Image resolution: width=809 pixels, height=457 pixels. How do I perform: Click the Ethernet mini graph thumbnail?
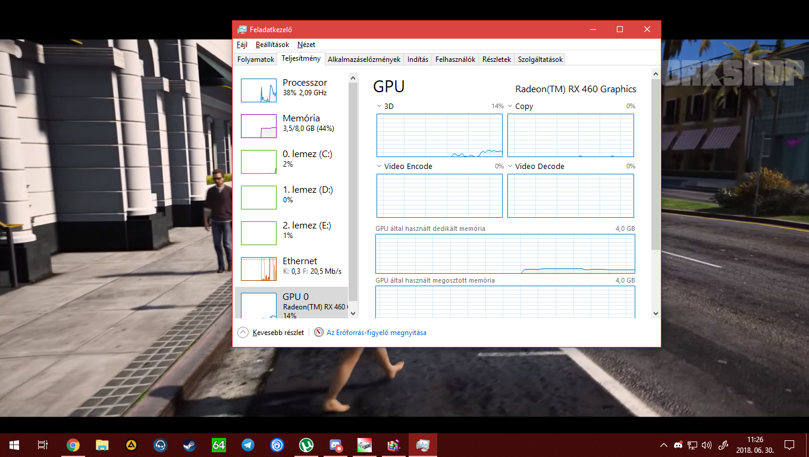[259, 269]
